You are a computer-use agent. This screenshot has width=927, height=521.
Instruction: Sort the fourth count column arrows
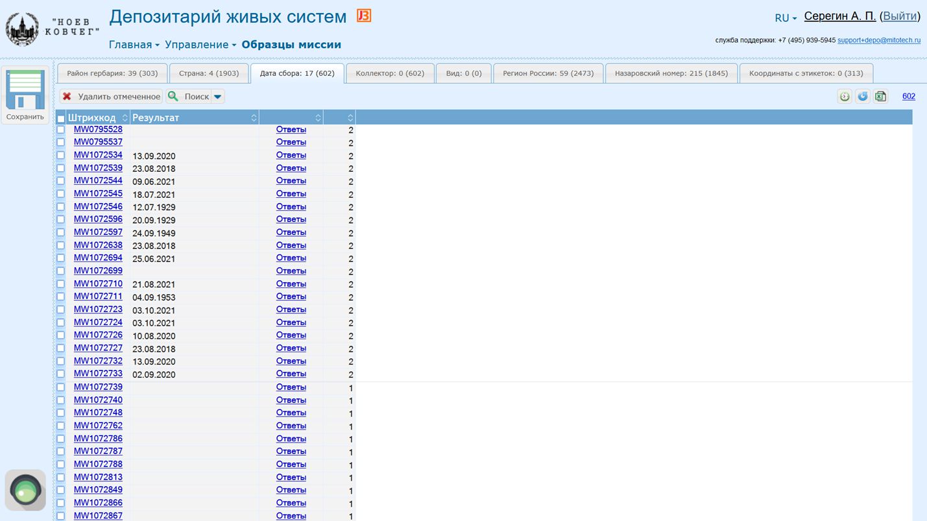[x=350, y=117]
